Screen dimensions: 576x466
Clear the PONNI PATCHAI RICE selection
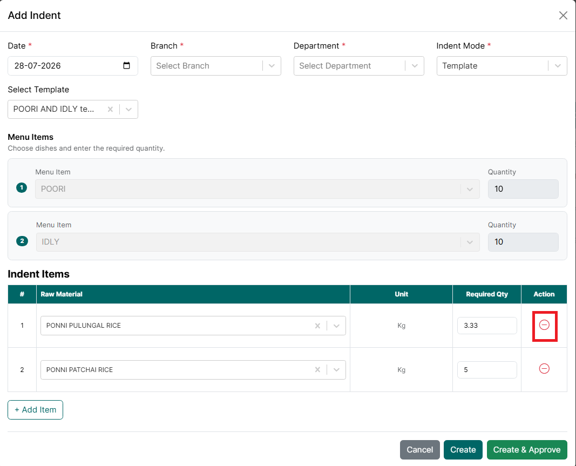coord(318,370)
